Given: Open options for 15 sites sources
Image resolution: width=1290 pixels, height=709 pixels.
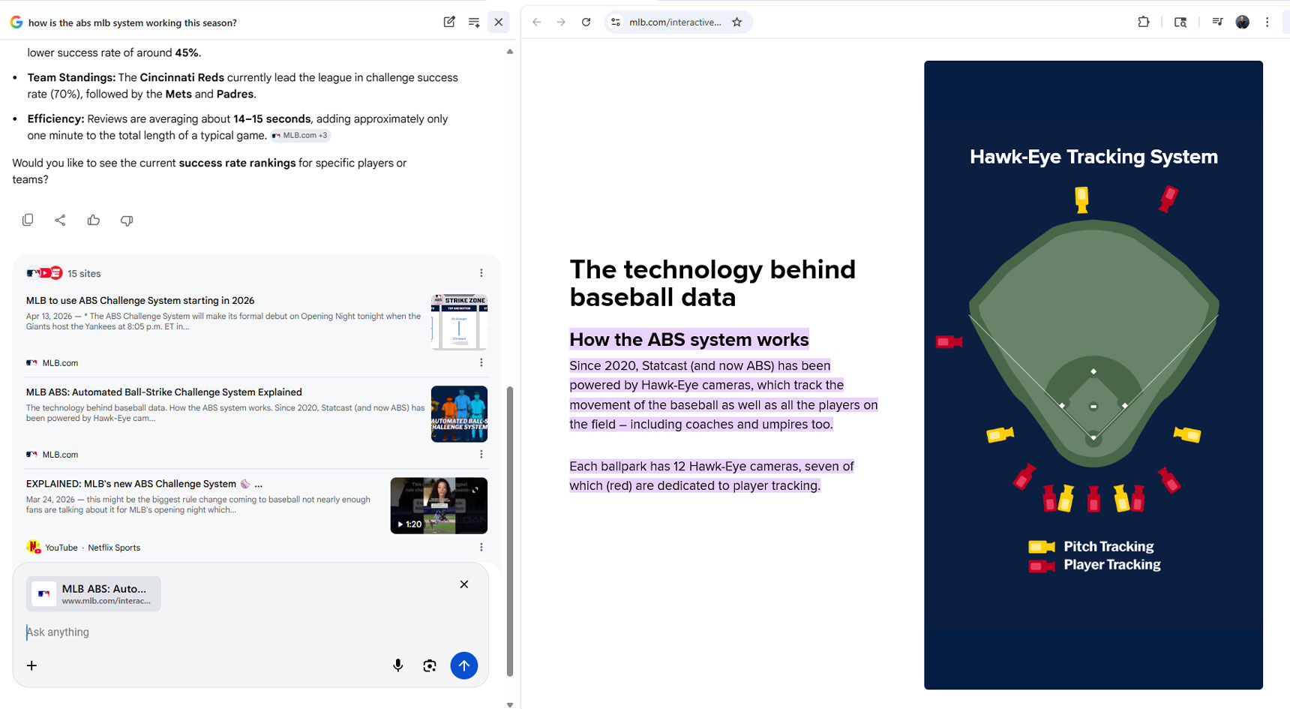Looking at the screenshot, I should pyautogui.click(x=481, y=273).
